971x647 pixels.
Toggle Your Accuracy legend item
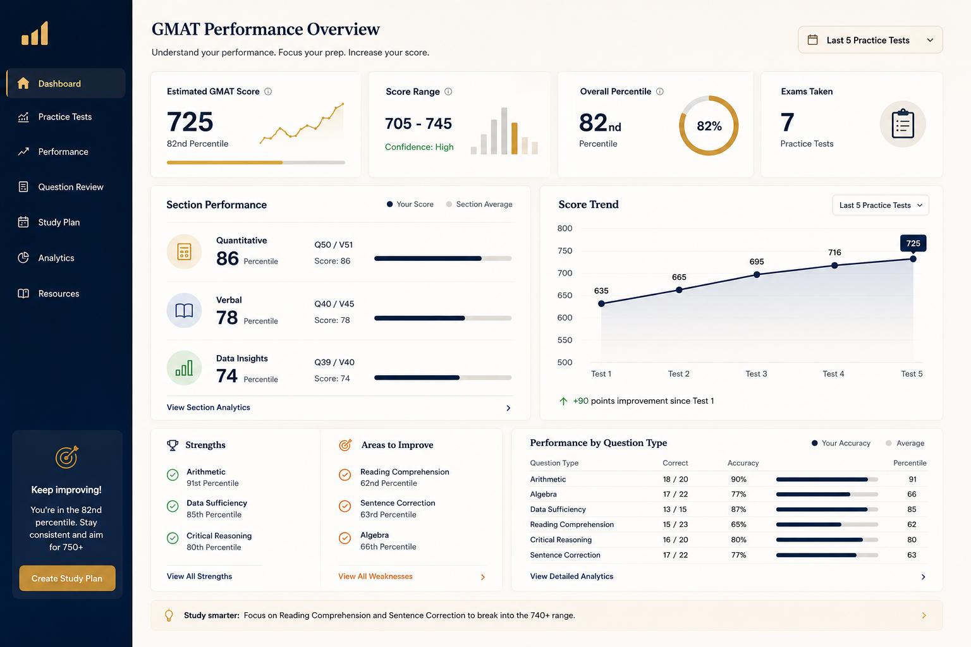coord(841,444)
